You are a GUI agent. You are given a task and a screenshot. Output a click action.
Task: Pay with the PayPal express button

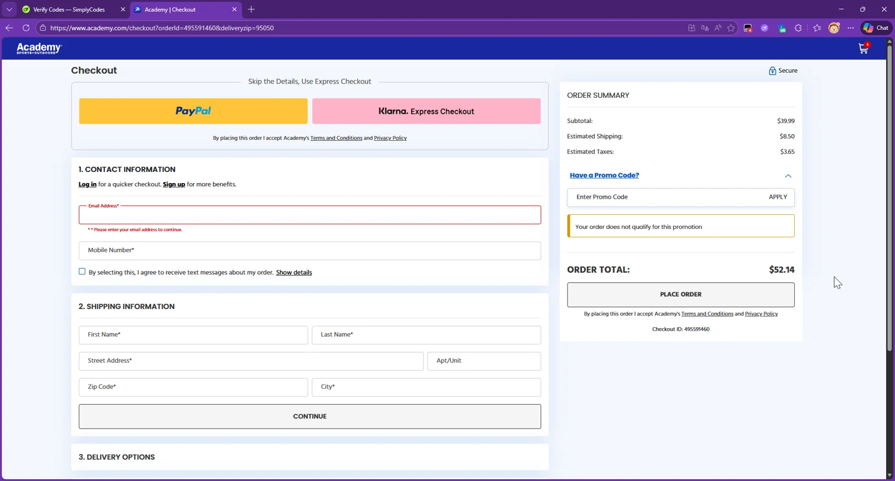[x=193, y=111]
